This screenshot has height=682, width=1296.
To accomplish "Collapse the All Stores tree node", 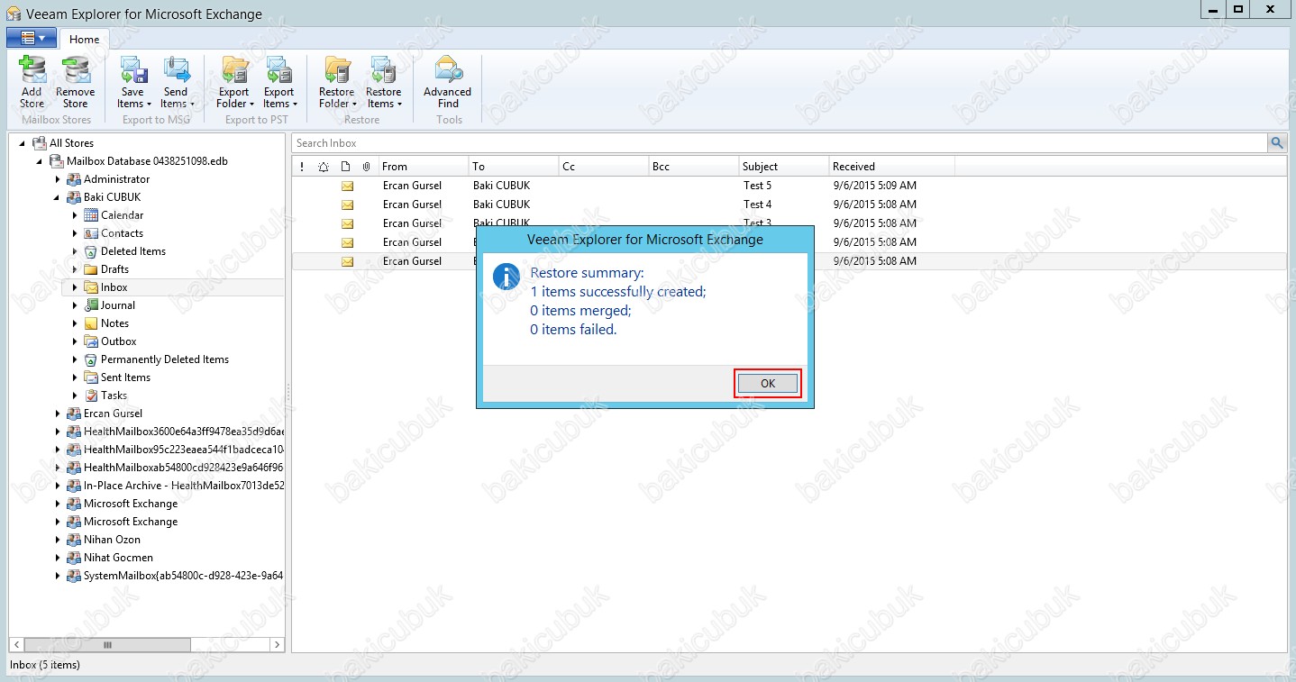I will point(22,143).
